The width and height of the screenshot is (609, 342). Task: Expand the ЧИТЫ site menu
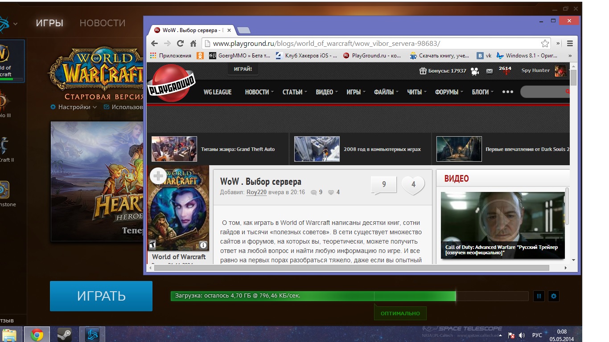point(416,92)
